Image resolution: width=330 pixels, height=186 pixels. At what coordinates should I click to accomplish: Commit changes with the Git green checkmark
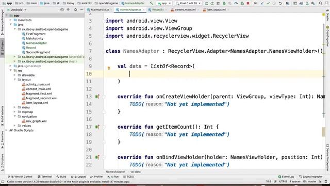[x=268, y=4]
